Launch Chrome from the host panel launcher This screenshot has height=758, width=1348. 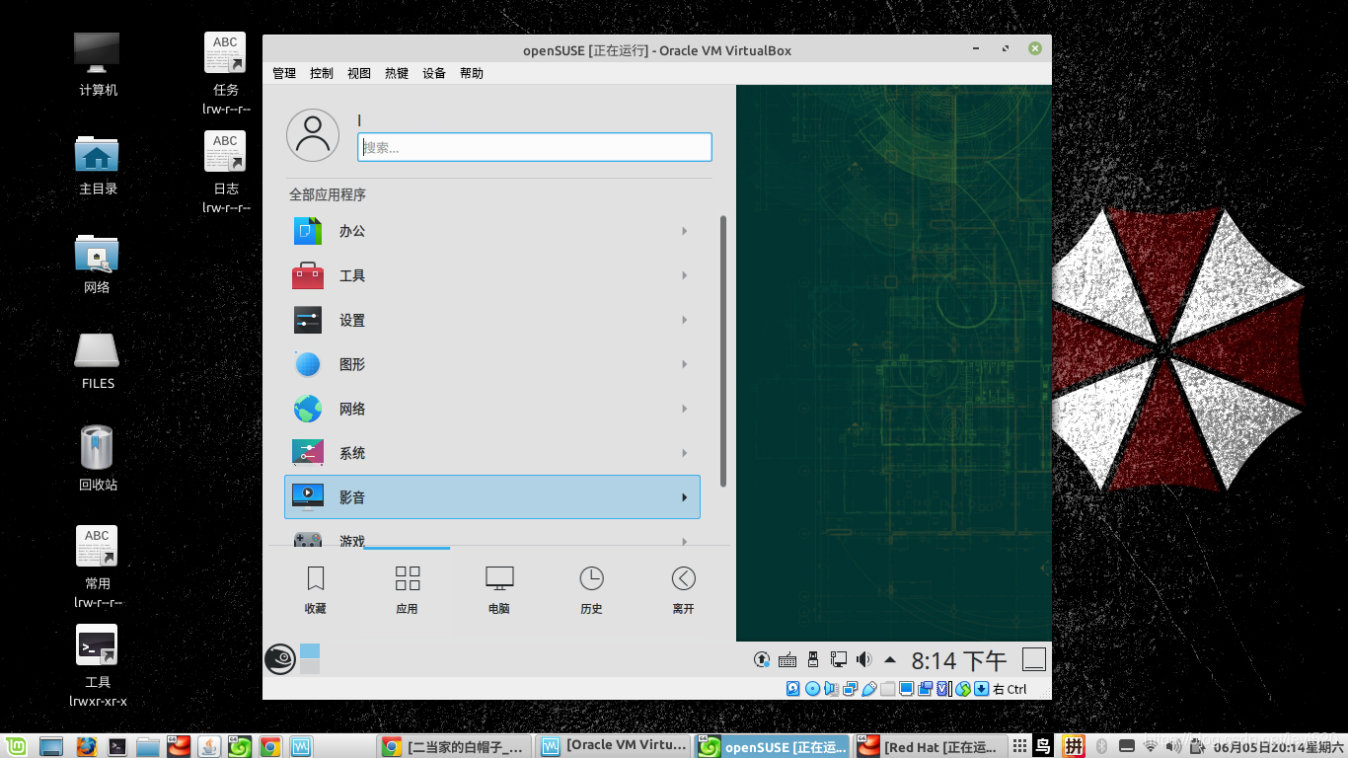coord(269,747)
